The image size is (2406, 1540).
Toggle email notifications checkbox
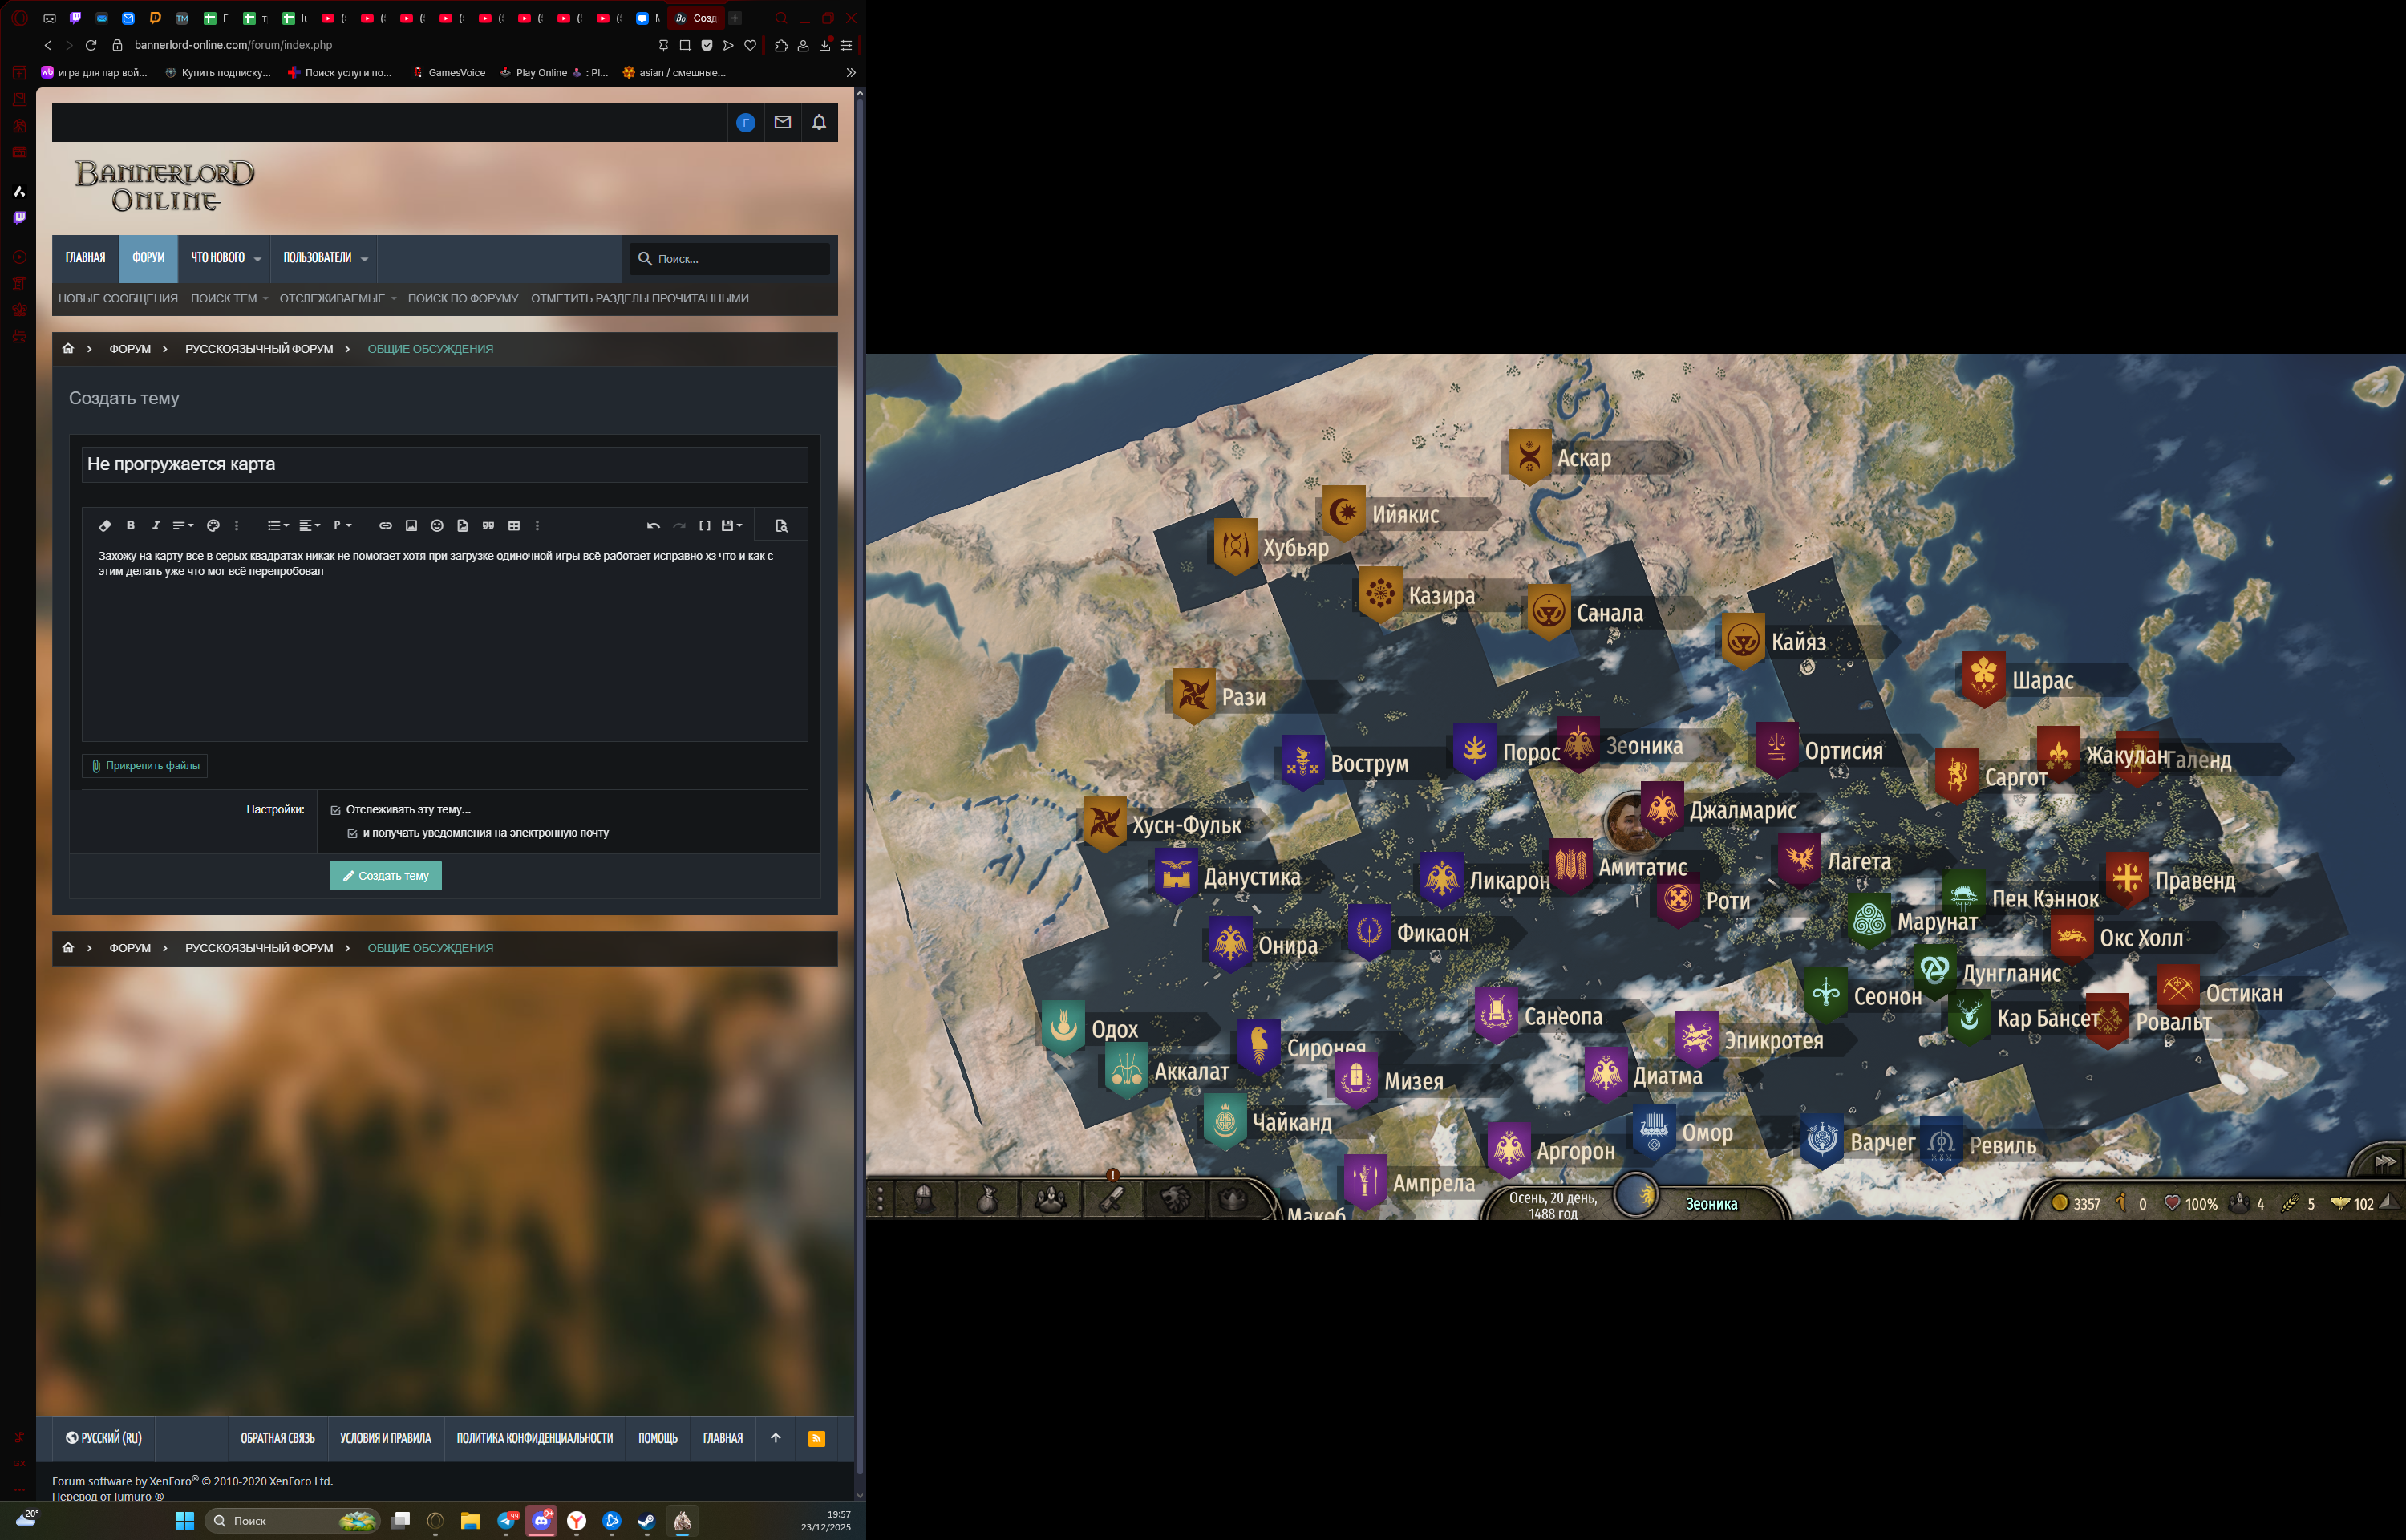tap(352, 833)
